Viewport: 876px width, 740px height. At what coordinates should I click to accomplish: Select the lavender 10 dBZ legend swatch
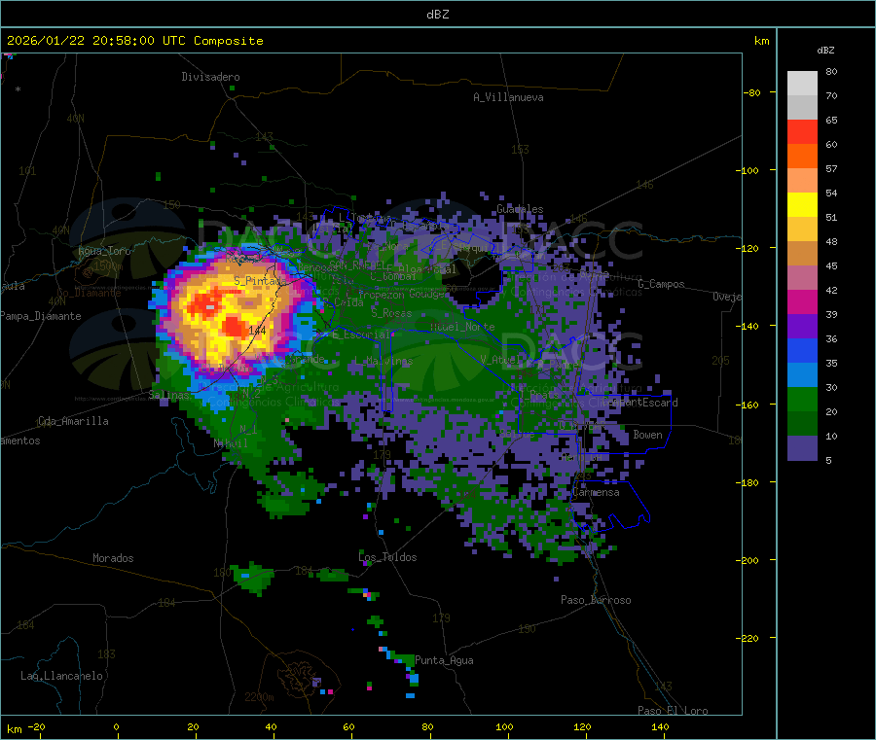[x=802, y=447]
